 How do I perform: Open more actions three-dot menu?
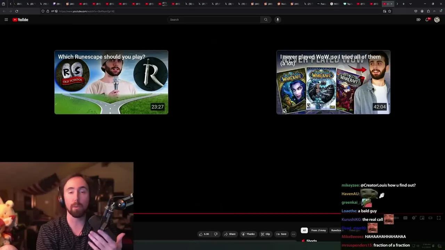click(293, 234)
